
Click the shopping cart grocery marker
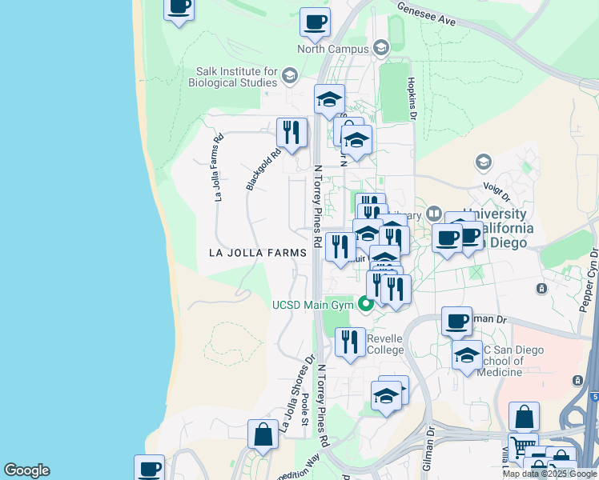coord(524,446)
